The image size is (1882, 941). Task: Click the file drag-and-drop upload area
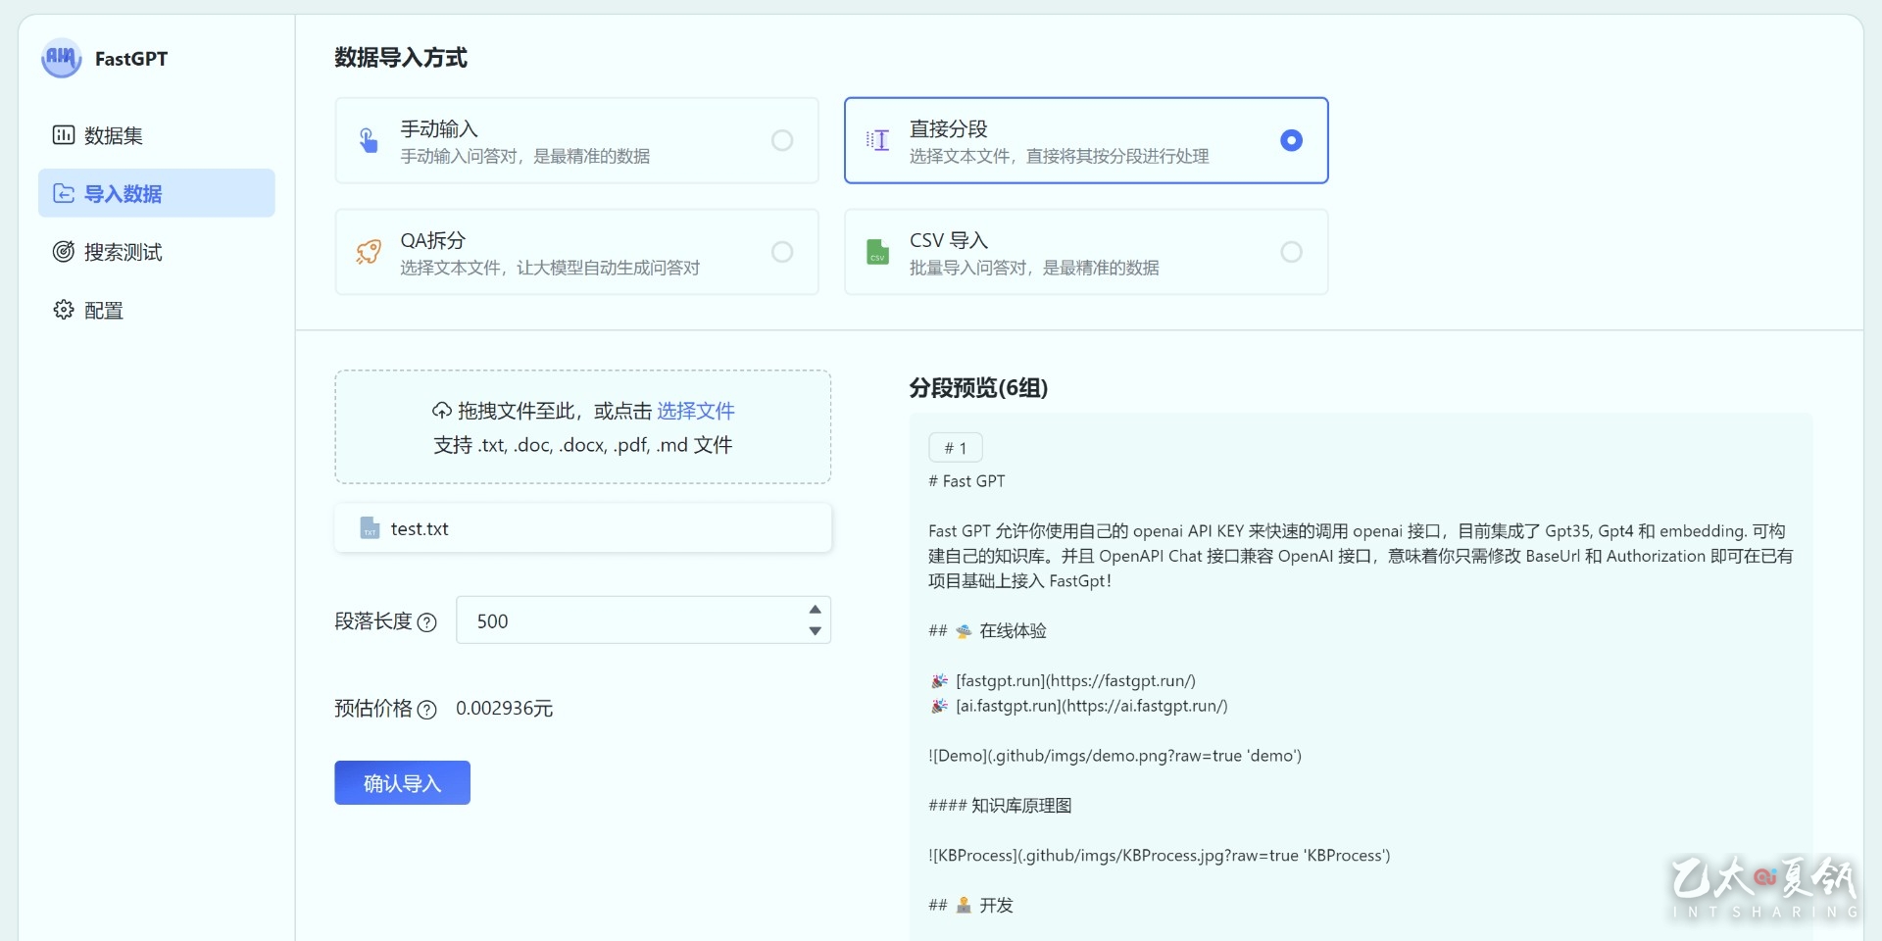(x=583, y=426)
